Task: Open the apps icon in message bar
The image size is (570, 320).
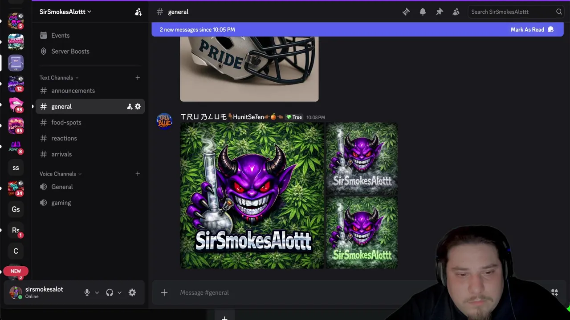Action: [554, 292]
